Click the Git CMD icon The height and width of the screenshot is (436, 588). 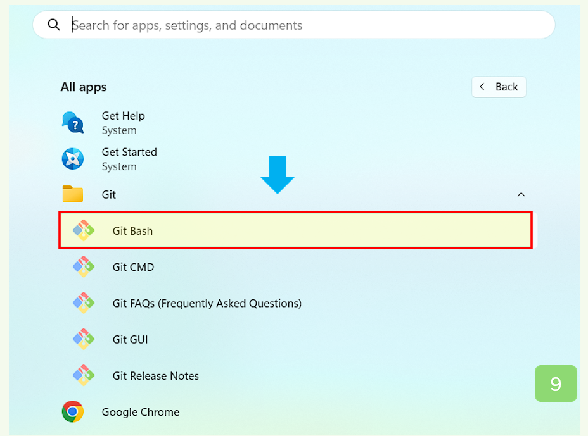tap(84, 266)
